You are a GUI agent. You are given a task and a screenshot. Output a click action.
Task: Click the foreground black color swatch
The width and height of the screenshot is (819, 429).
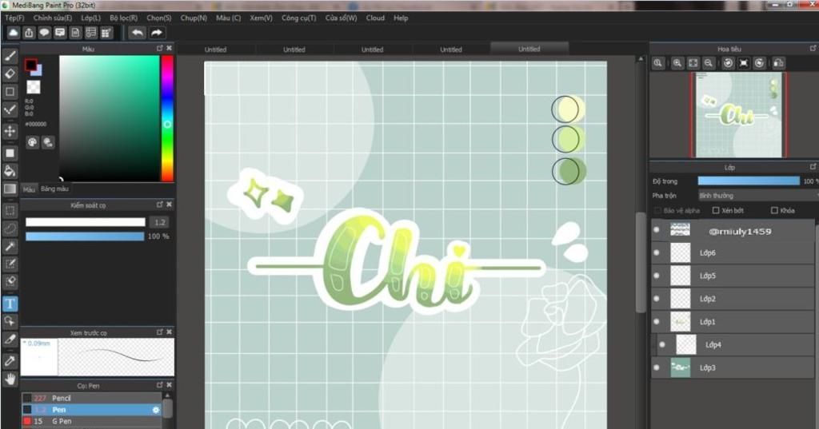point(31,65)
